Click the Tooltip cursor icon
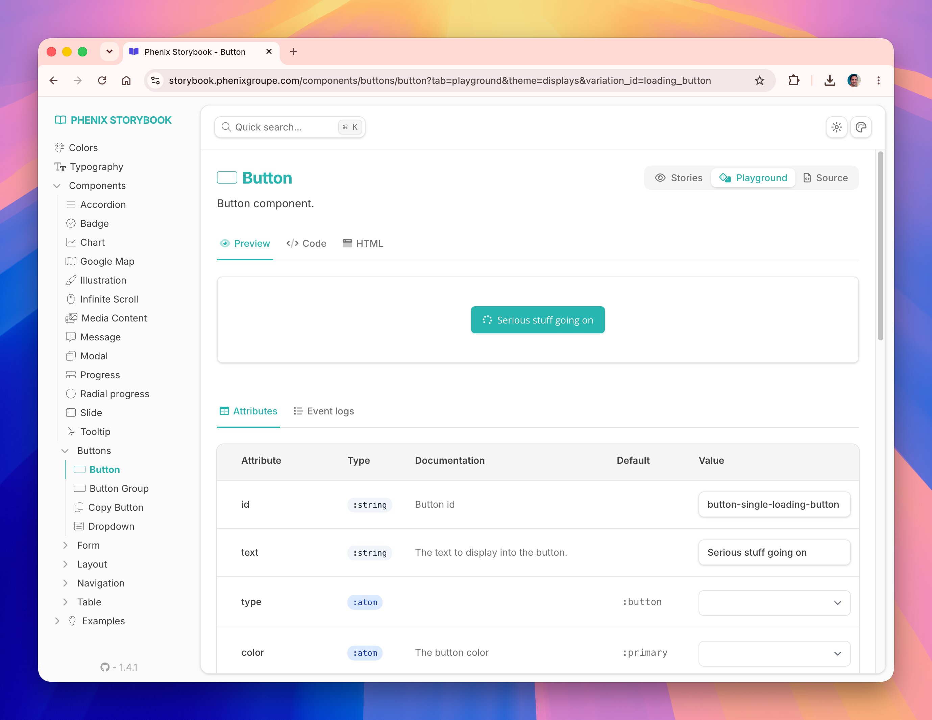 pos(71,431)
